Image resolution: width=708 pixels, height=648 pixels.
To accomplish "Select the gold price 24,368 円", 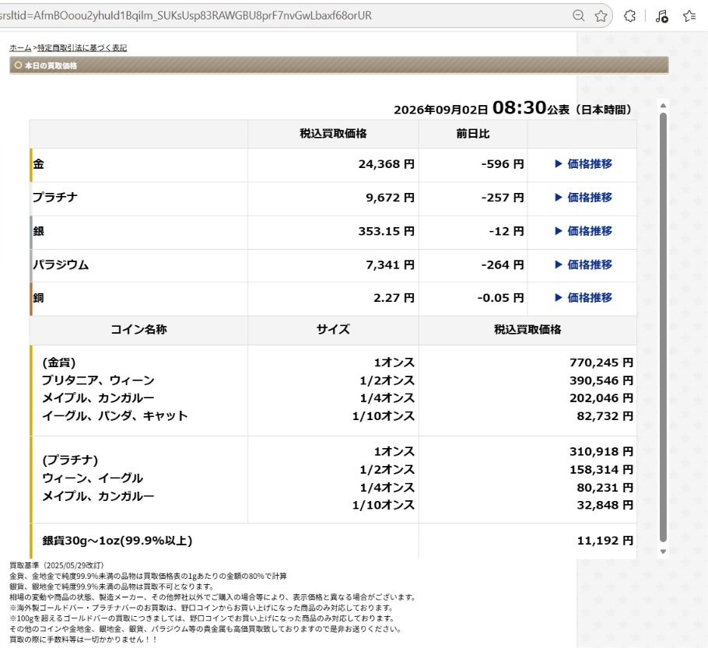I will 386,164.
